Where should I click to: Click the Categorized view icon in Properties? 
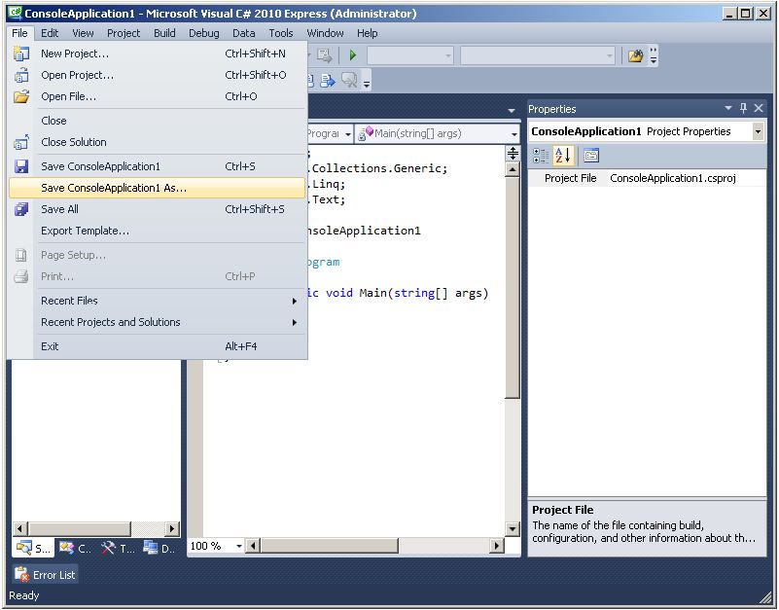click(x=541, y=156)
